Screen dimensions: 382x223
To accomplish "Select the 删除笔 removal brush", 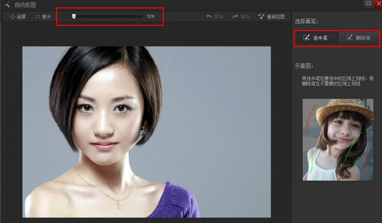I will coord(358,38).
